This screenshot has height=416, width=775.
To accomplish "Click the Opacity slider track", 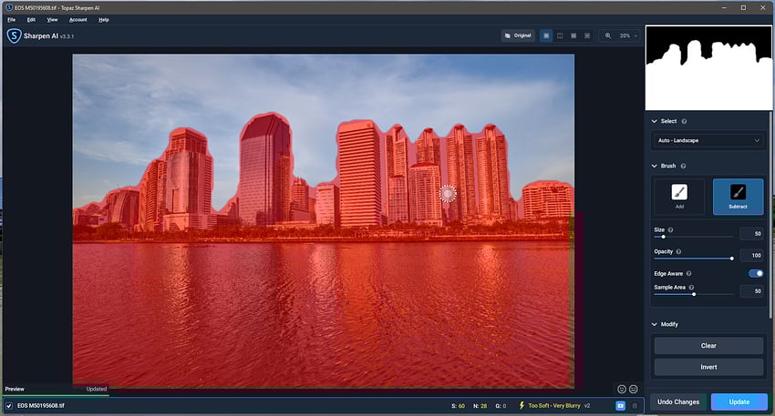I will [693, 259].
